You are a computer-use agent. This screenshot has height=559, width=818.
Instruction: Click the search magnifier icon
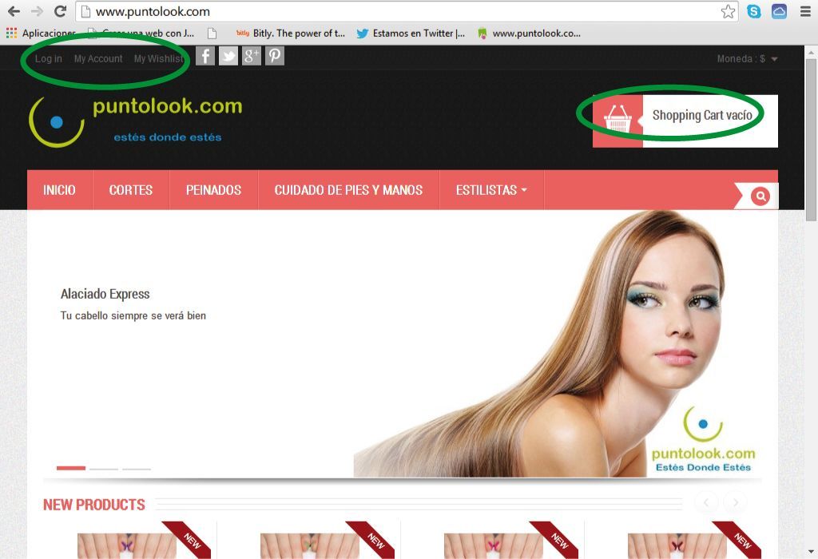(760, 196)
